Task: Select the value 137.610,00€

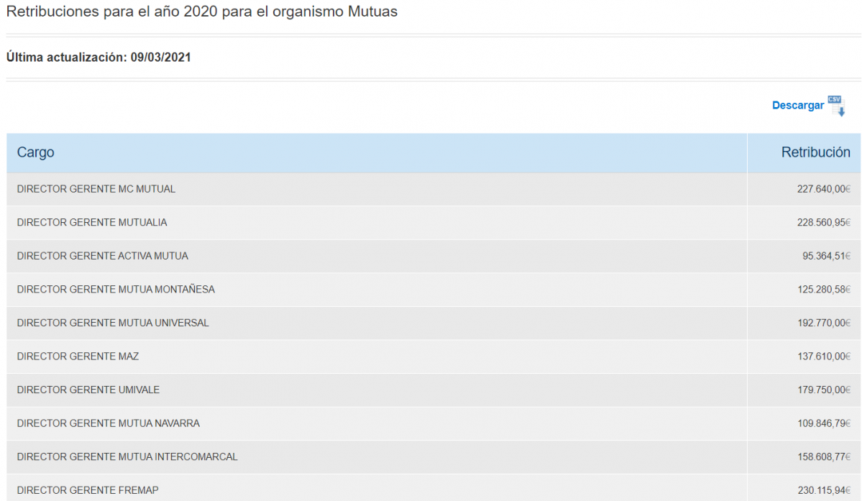Action: [823, 357]
